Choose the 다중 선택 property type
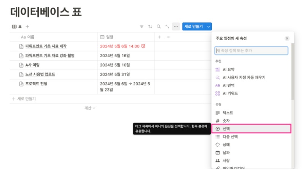 pos(251,137)
